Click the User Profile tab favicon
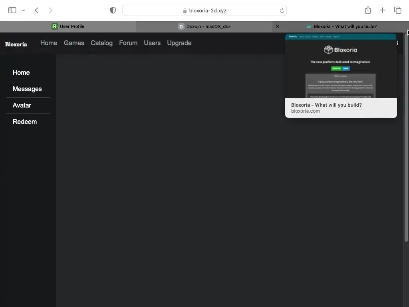 click(x=54, y=26)
